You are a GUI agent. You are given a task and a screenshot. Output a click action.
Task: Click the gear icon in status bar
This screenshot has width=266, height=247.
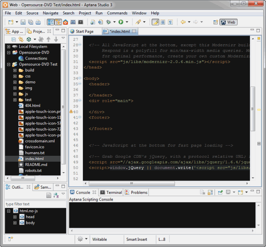coord(80,239)
